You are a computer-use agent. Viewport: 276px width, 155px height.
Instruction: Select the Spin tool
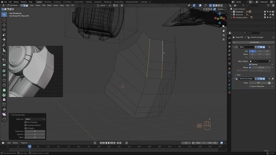pos(4,95)
